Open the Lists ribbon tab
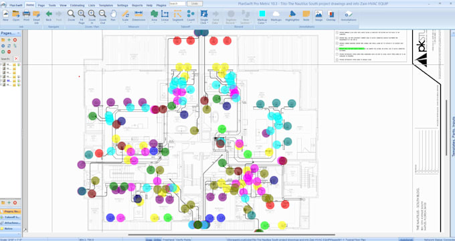The width and height of the screenshot is (455, 241). point(92,5)
